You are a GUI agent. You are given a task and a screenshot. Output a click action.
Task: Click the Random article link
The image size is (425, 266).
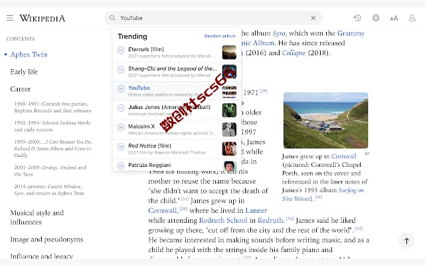click(x=220, y=36)
